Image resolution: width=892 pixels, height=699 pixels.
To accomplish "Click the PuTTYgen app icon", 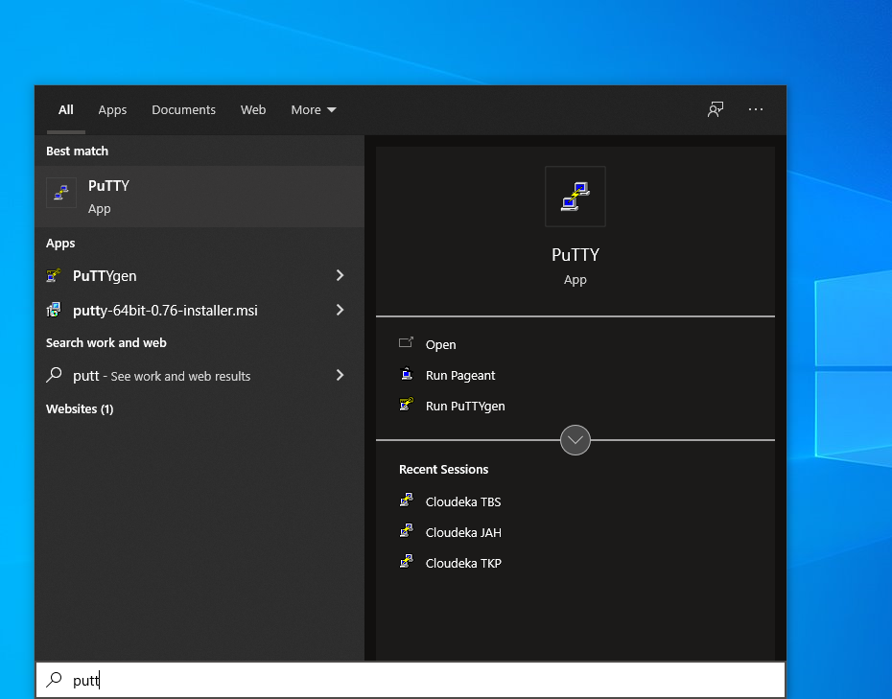I will point(55,276).
